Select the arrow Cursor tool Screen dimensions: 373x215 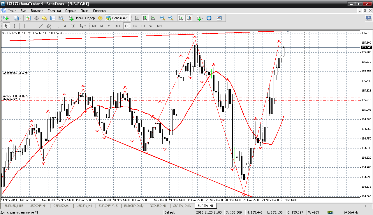coord(6,26)
